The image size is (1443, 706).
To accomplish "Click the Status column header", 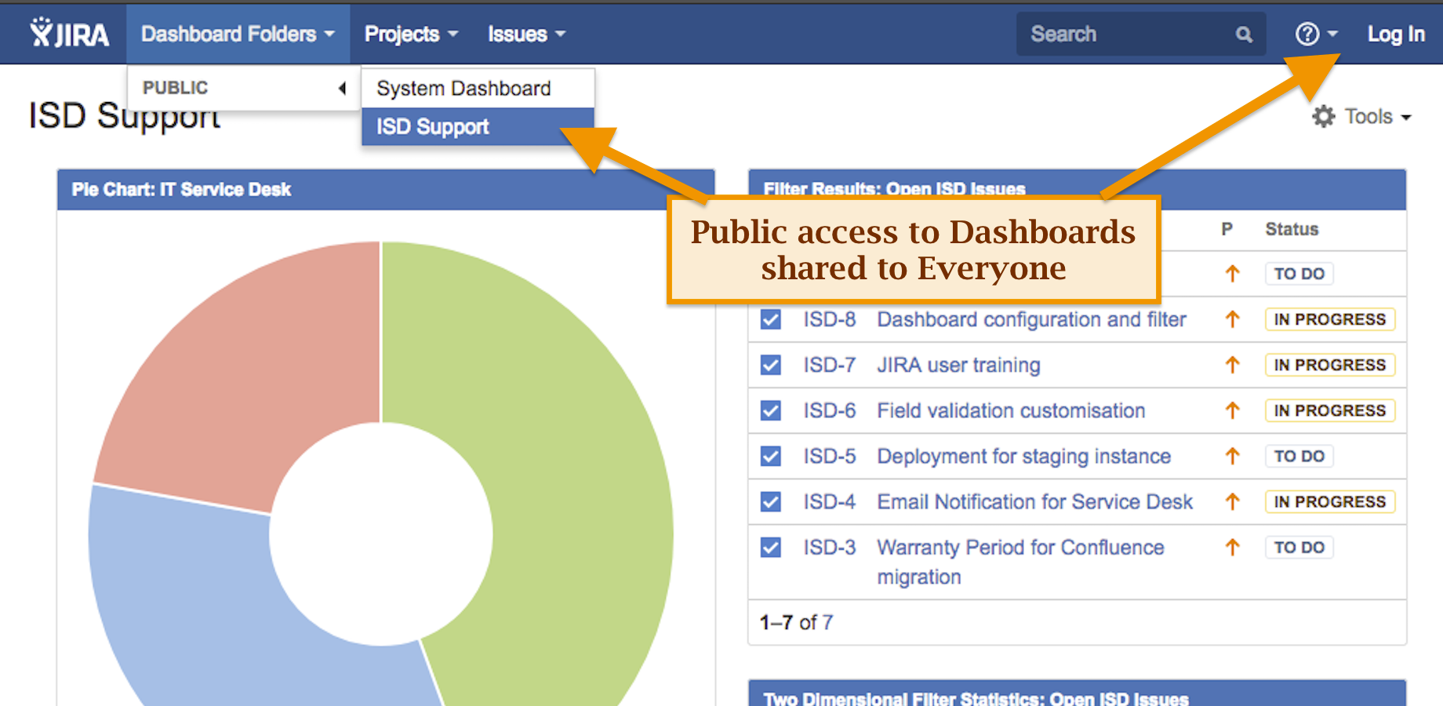I will [x=1292, y=229].
